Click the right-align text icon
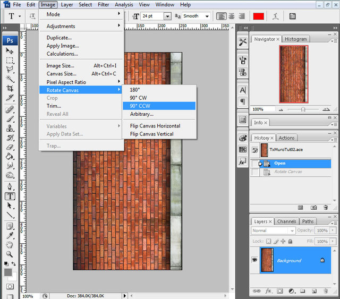340x299 pixels. coord(242,16)
